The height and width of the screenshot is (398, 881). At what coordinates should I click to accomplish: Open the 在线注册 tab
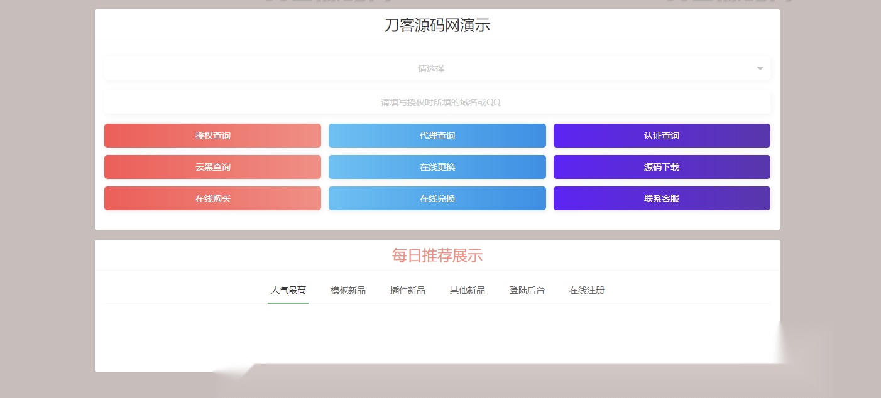587,290
